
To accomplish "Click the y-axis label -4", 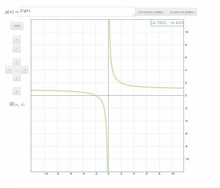I will pos(186,121).
